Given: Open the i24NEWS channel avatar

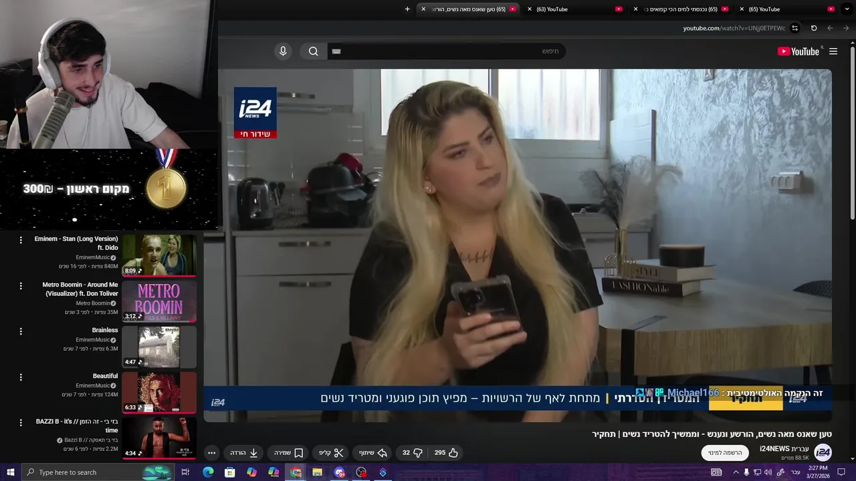Looking at the screenshot, I should tap(823, 452).
